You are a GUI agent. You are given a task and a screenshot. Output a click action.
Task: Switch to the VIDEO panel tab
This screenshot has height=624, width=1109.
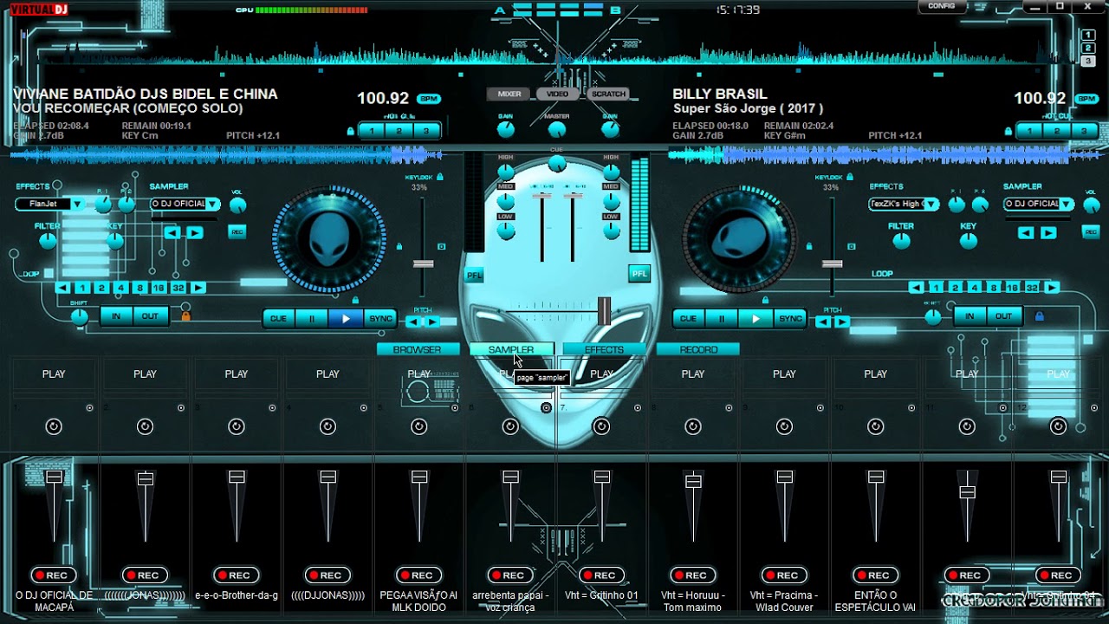[558, 94]
